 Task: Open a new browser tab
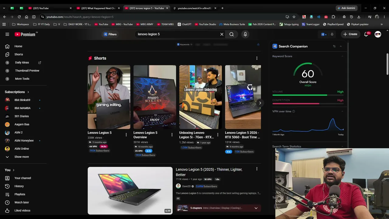[222, 8]
